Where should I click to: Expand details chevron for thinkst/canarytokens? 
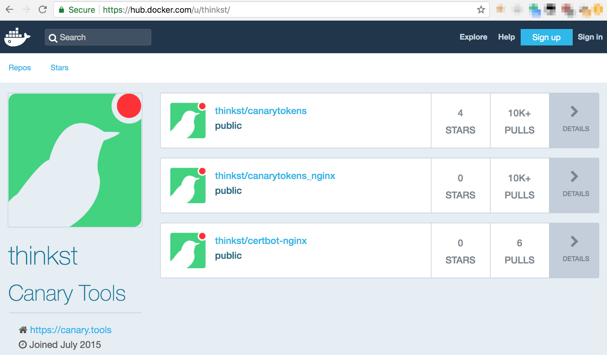pyautogui.click(x=574, y=112)
